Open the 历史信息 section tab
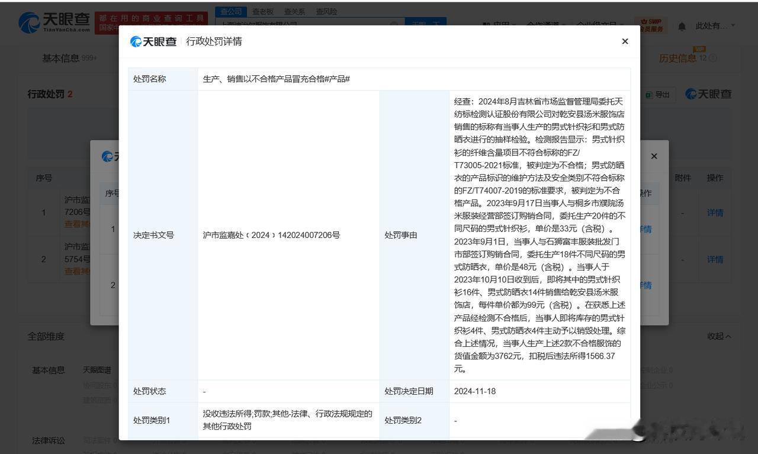Image resolution: width=758 pixels, height=454 pixels. pyautogui.click(x=677, y=58)
